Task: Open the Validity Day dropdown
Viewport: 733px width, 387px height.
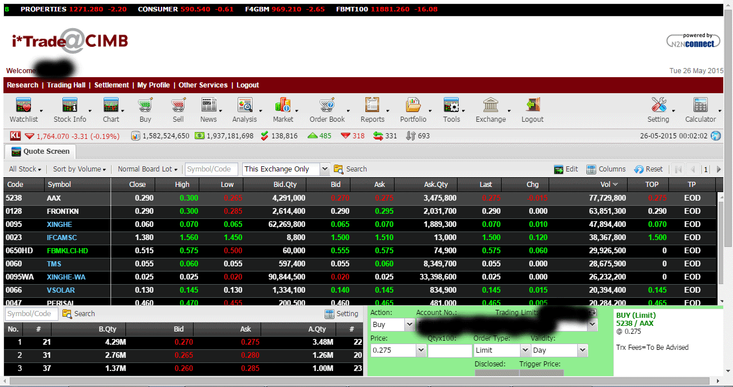Action: 583,350
